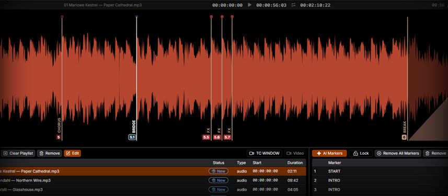Click the New status badge for Glasshouse
Image resolution: width=448 pixels, height=196 pixels.
pyautogui.click(x=219, y=189)
